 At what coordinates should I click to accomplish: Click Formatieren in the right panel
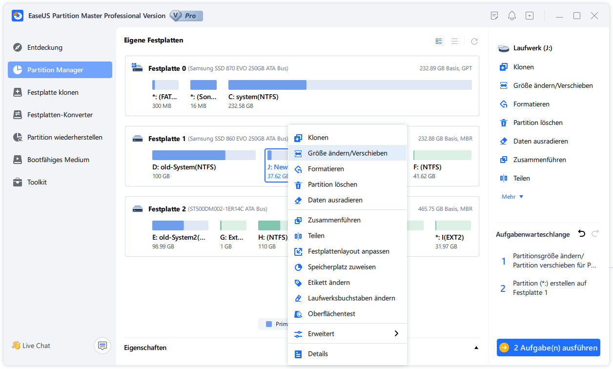525,104
